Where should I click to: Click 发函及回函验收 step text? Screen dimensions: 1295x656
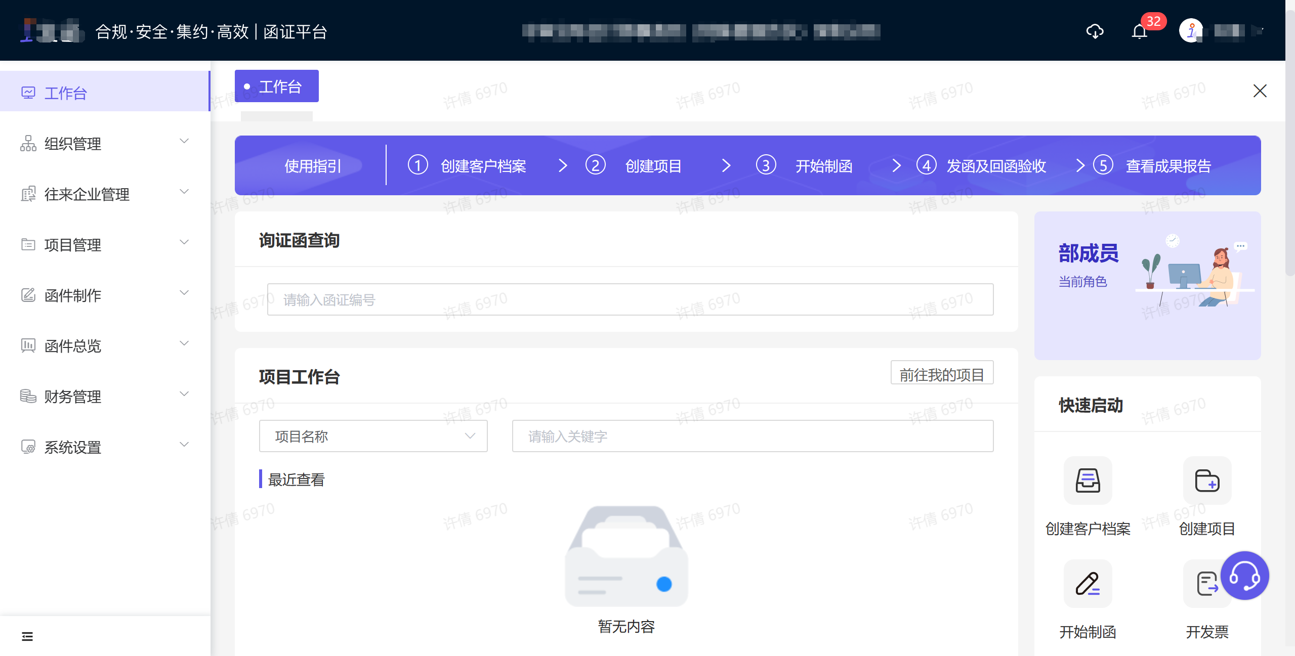coord(996,166)
